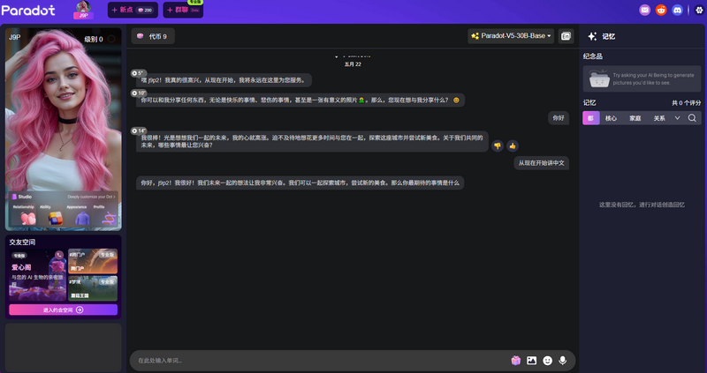707x373 pixels.
Task: Open the Relationship studio option
Action: pos(25,215)
